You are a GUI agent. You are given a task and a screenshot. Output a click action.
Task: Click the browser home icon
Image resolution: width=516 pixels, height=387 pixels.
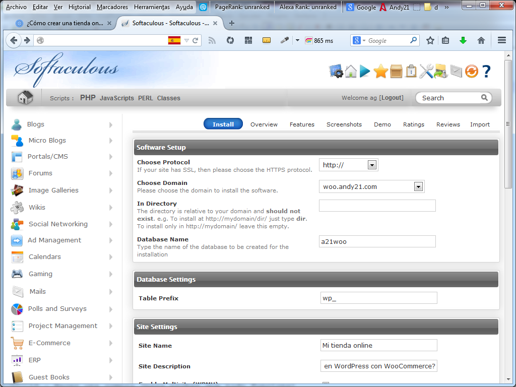(481, 40)
